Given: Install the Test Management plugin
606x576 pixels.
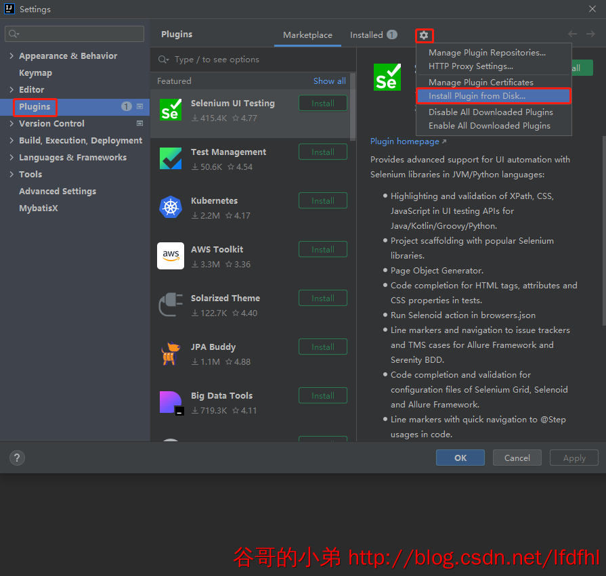Looking at the screenshot, I should pyautogui.click(x=323, y=152).
